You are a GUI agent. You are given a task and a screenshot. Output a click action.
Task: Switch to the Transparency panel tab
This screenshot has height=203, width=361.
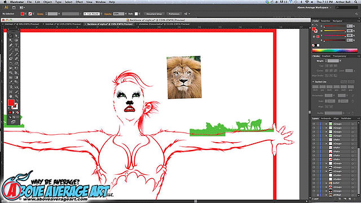point(340,56)
